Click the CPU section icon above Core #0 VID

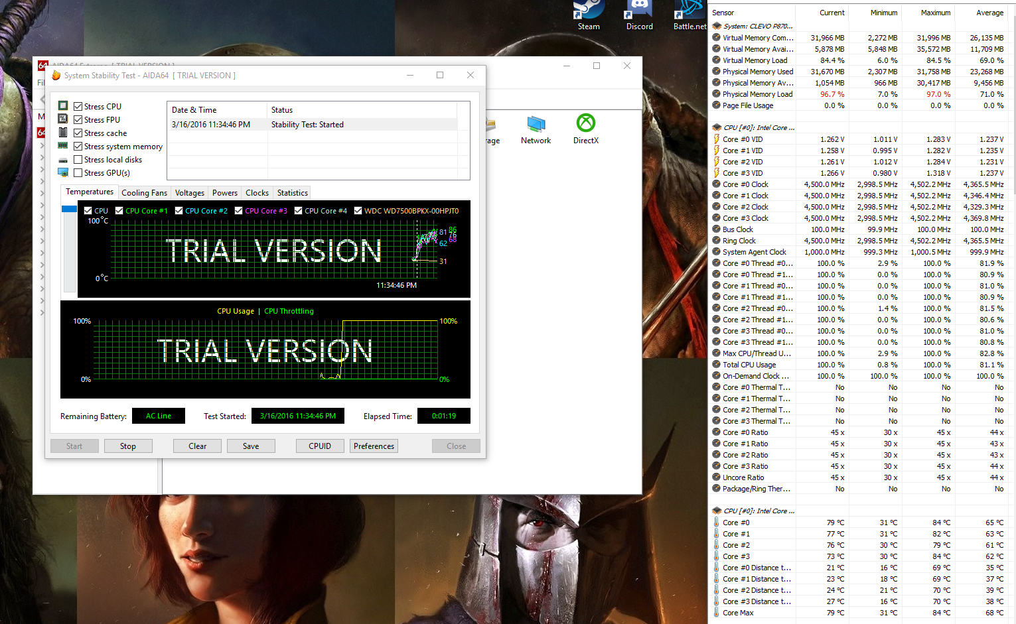point(717,127)
